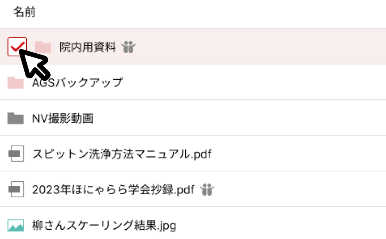This screenshot has height=239, width=386.
Task: Open スピットン洗浄方法マニュアル.pdf file
Action: point(122,154)
